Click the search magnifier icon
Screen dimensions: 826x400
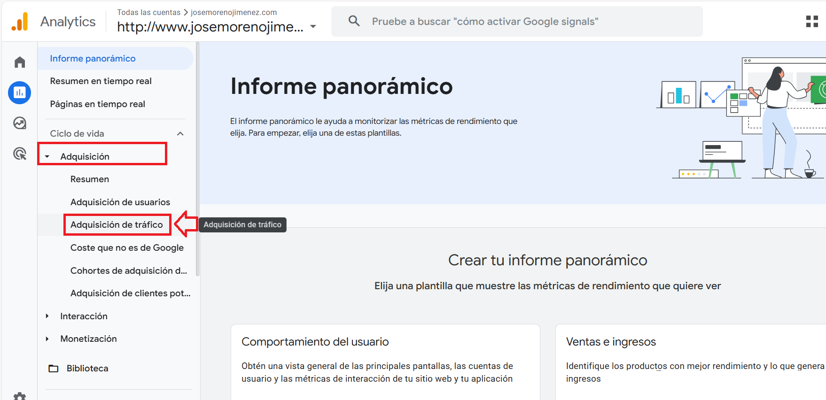pos(354,21)
